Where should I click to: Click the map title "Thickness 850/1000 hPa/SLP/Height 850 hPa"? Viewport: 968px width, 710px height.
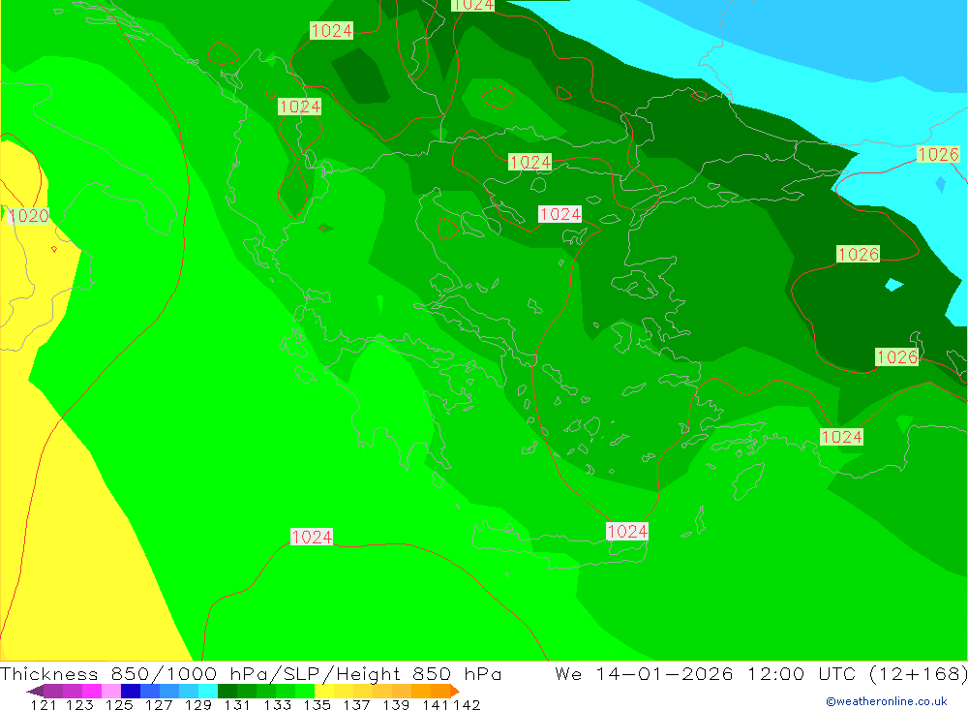pyautogui.click(x=251, y=673)
